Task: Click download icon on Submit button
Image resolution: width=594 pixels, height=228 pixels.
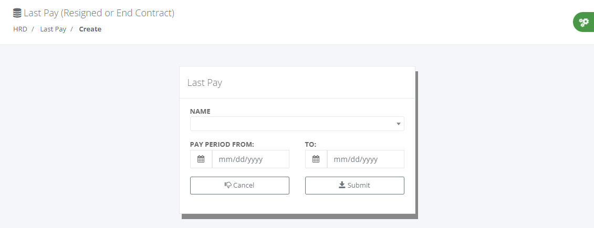Action: [342, 185]
